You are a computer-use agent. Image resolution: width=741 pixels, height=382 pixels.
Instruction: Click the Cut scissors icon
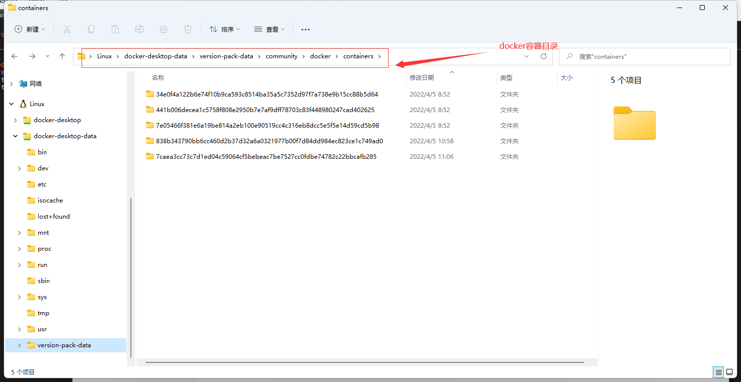(67, 29)
